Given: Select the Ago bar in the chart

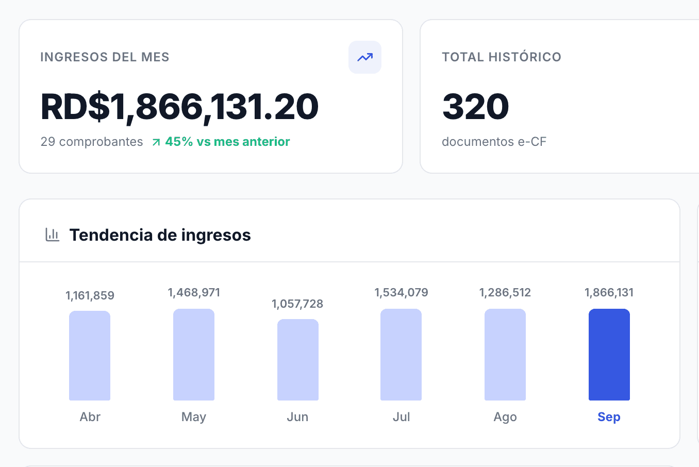Looking at the screenshot, I should coord(505,355).
